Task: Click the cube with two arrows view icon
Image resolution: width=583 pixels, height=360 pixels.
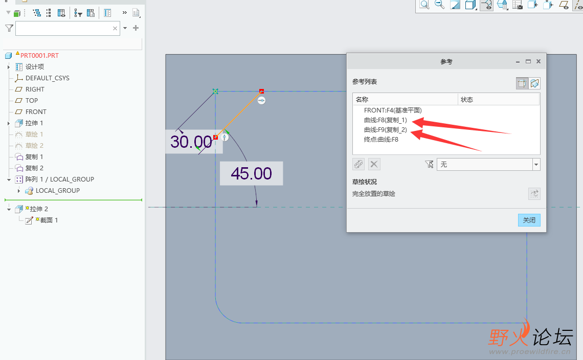Action: [548, 5]
